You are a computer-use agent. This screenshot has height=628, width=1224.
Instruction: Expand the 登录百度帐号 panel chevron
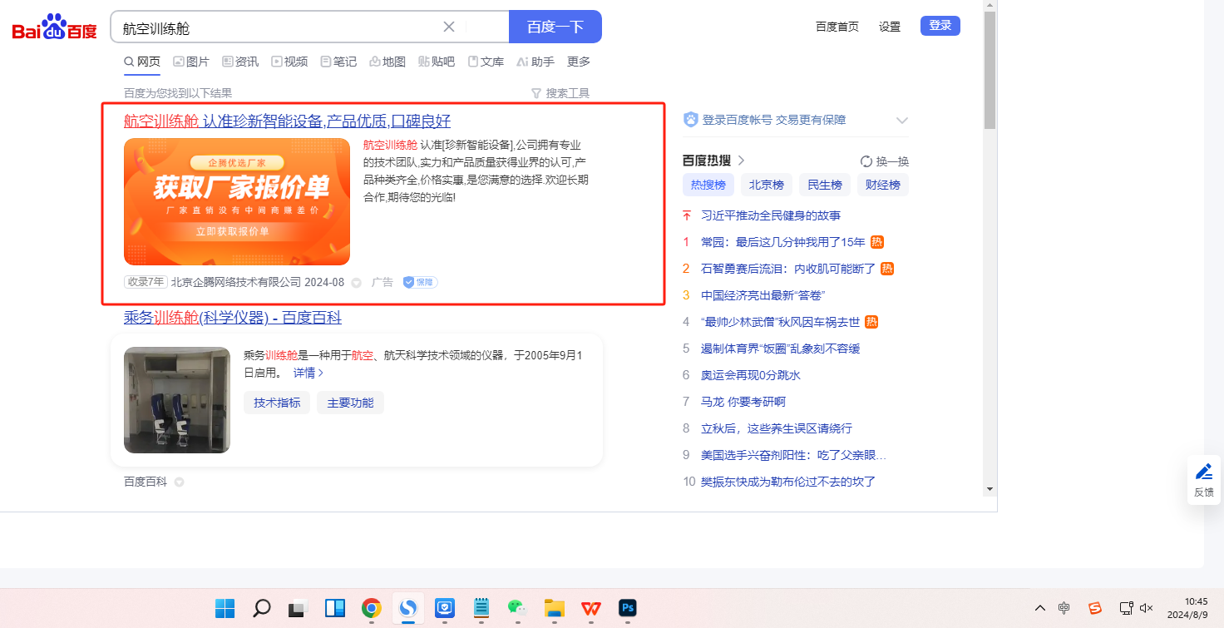pos(901,121)
